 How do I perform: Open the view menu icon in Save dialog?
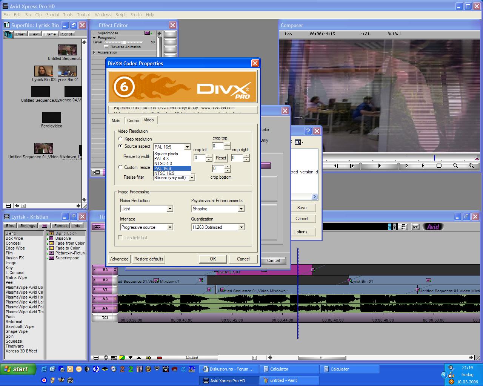point(298,142)
